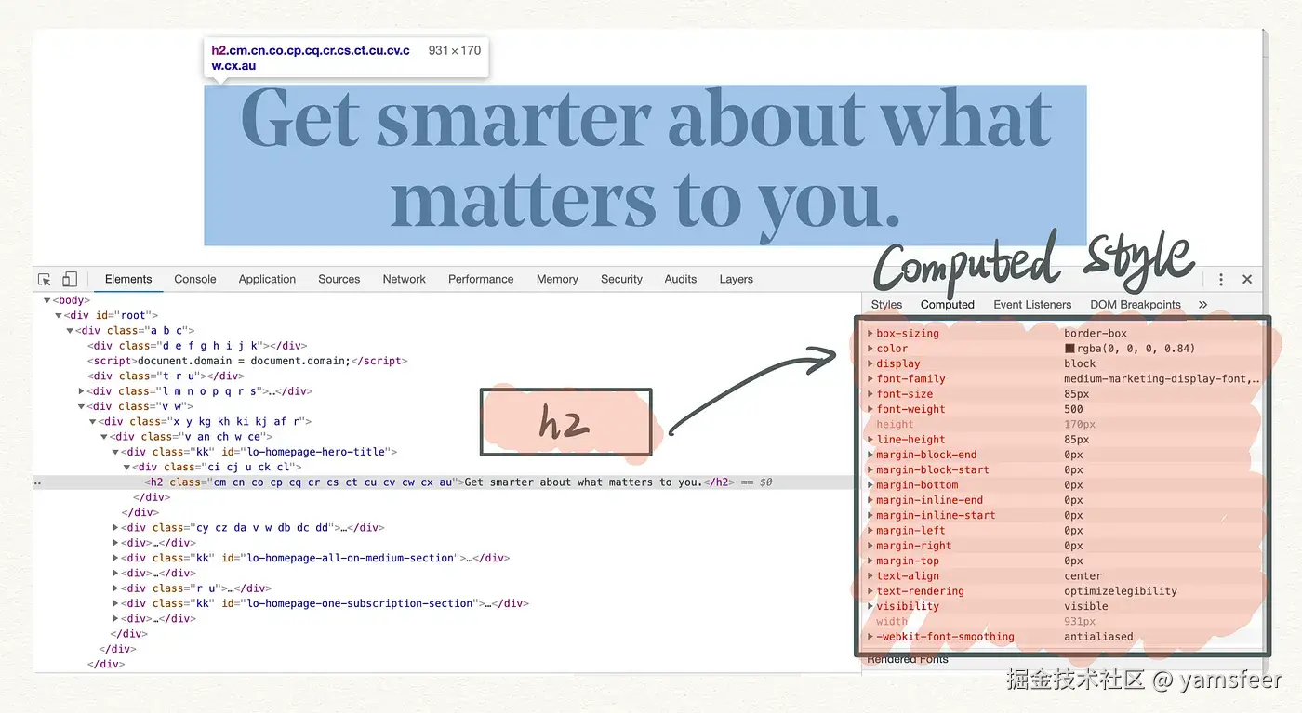Expand the font-weight computed property
This screenshot has width=1302, height=713.
(x=870, y=409)
